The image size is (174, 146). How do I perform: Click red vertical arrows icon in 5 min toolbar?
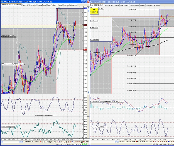[75, 142]
